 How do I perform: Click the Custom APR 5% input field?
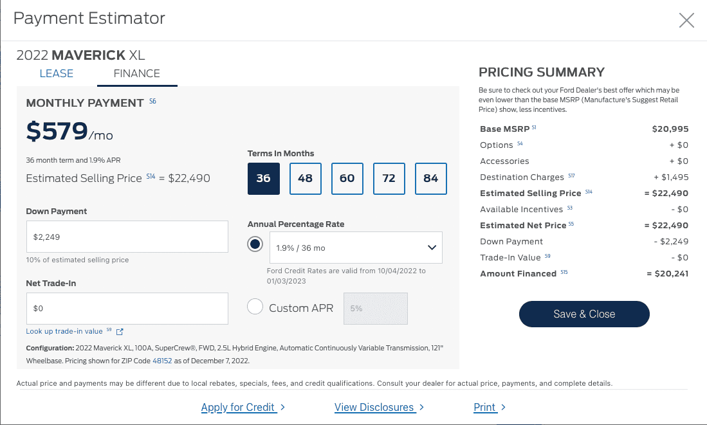(375, 308)
